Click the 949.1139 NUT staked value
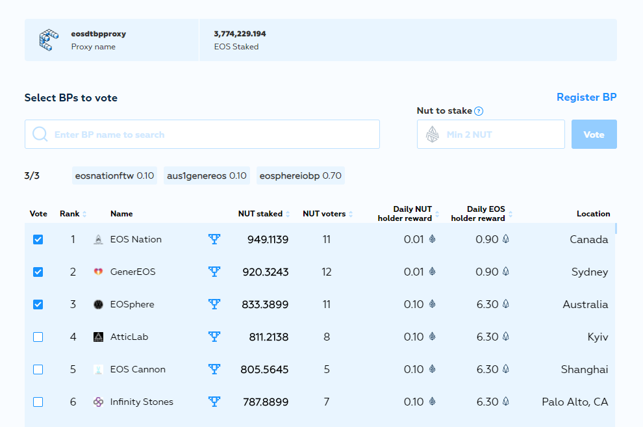Image resolution: width=643 pixels, height=427 pixels. (x=268, y=239)
